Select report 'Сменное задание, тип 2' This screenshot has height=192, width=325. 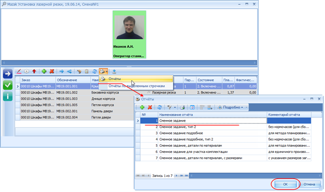[x=226, y=127]
